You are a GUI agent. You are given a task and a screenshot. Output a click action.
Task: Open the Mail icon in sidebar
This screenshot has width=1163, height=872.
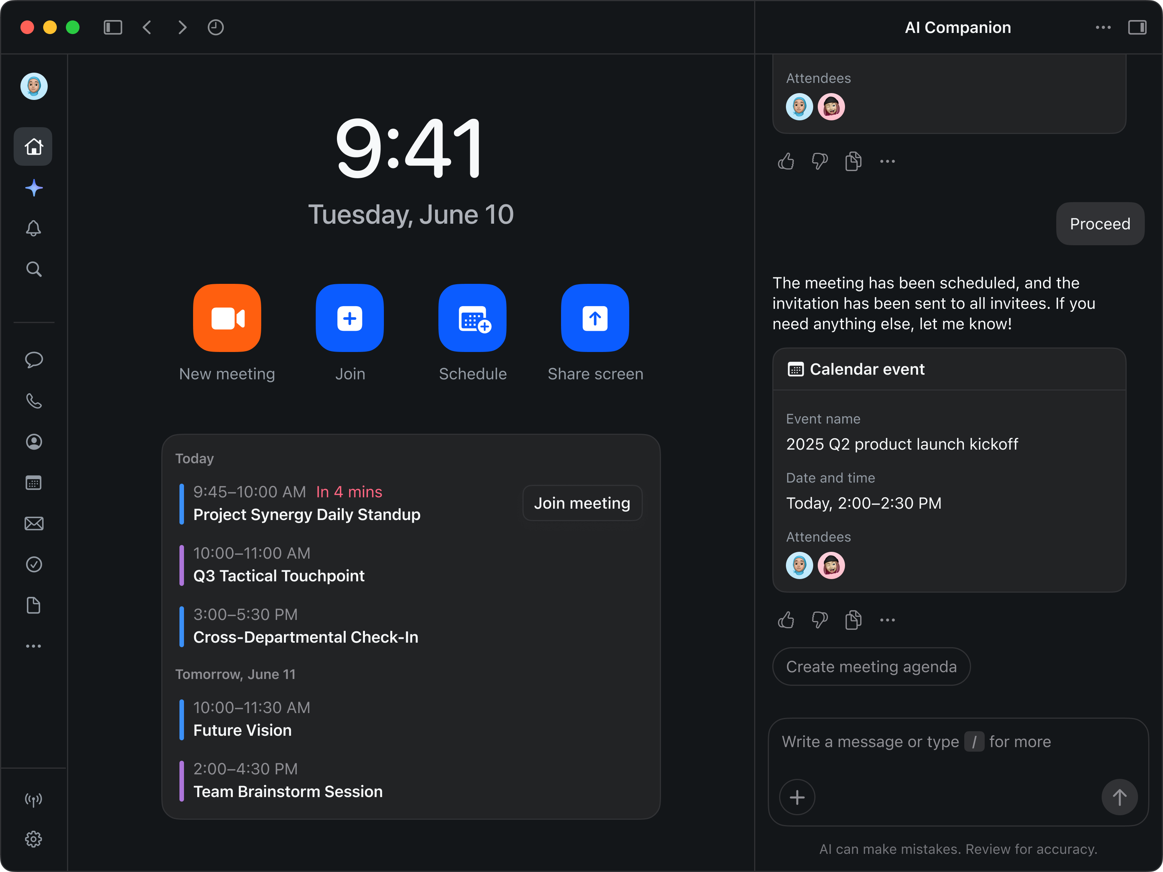point(33,523)
